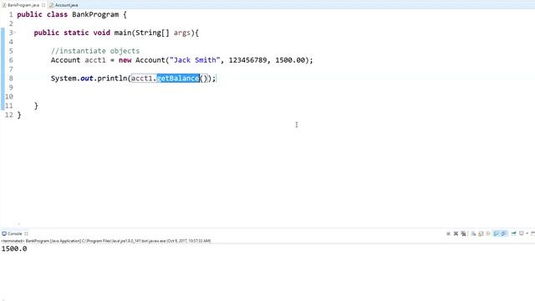Close the BankProgram.java tab
535x301 pixels.
point(43,5)
